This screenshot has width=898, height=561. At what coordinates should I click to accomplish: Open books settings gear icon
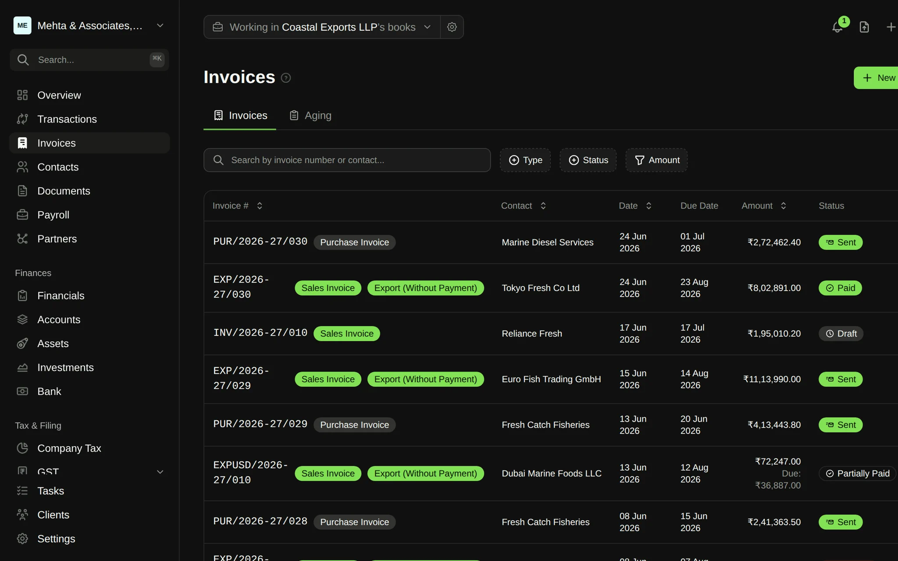point(452,27)
